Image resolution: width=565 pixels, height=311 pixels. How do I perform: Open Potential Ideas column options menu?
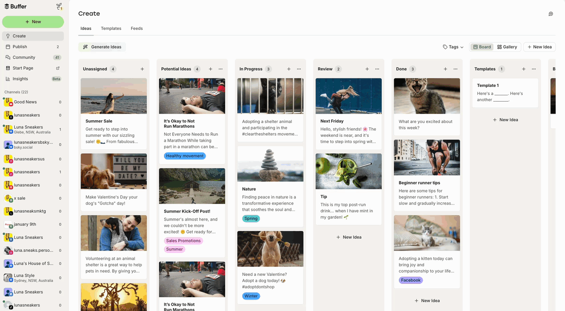(221, 69)
